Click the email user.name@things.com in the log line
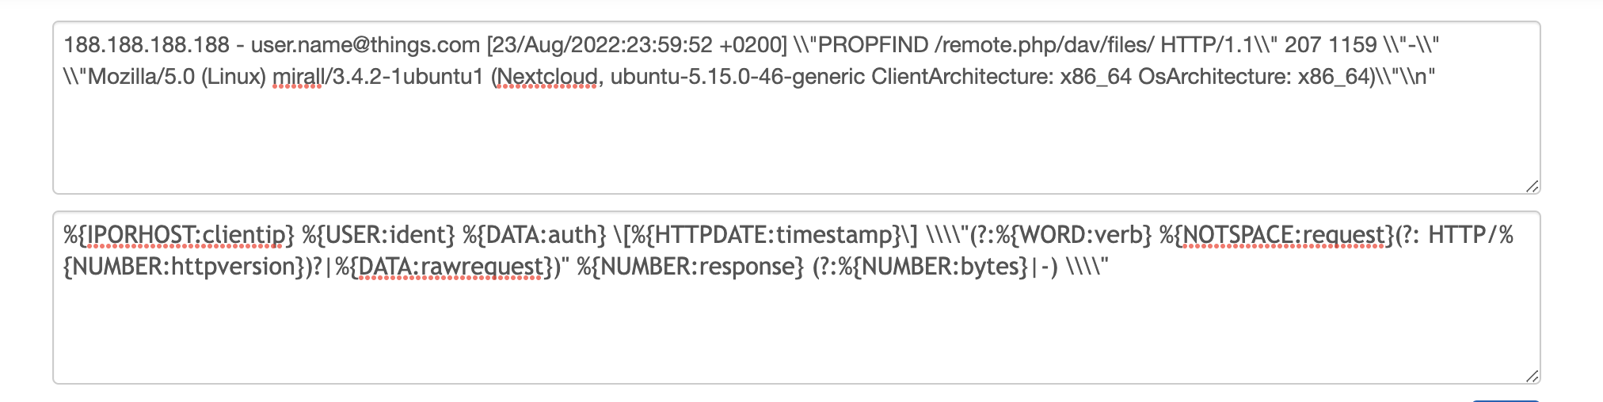This screenshot has height=402, width=1603. (365, 45)
